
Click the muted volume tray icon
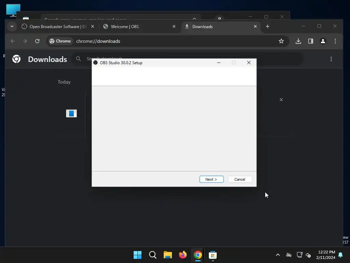tap(309, 255)
